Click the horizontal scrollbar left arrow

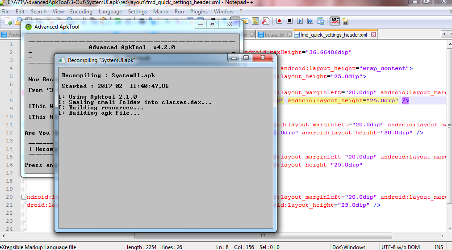(x=3, y=236)
